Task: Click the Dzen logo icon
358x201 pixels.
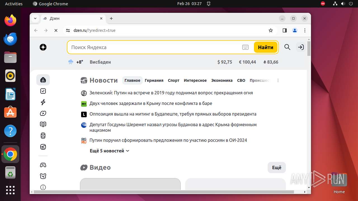Action: (43, 47)
